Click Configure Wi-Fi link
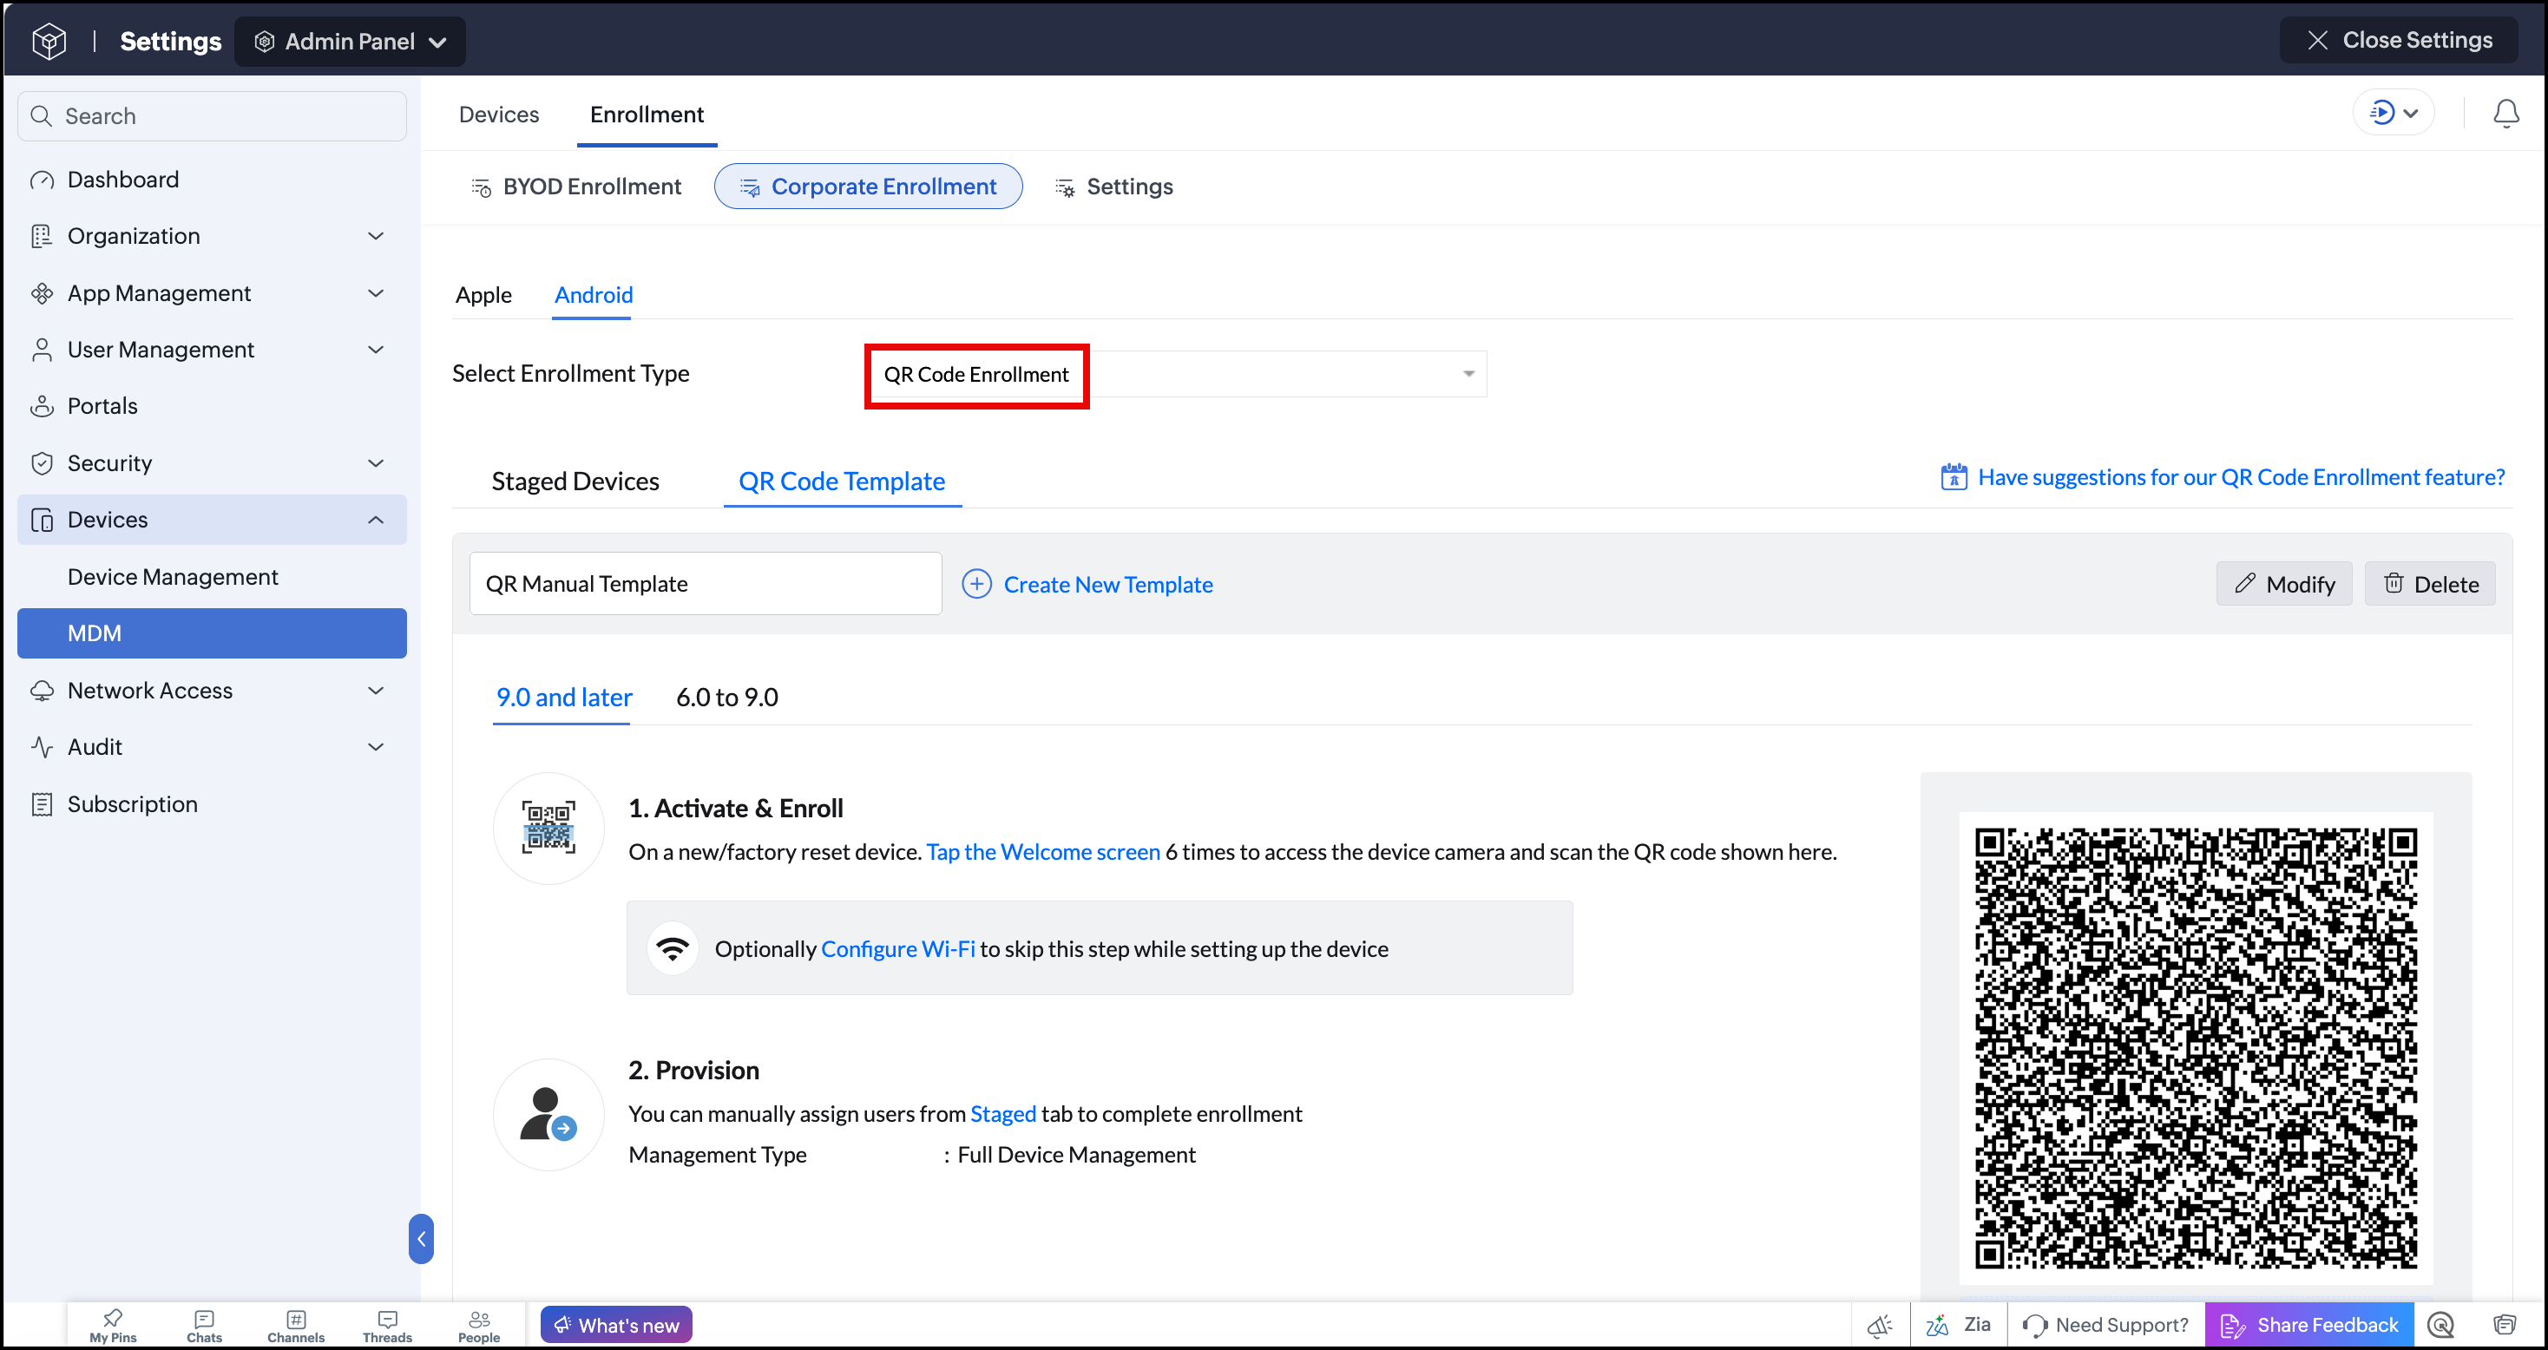 898,948
